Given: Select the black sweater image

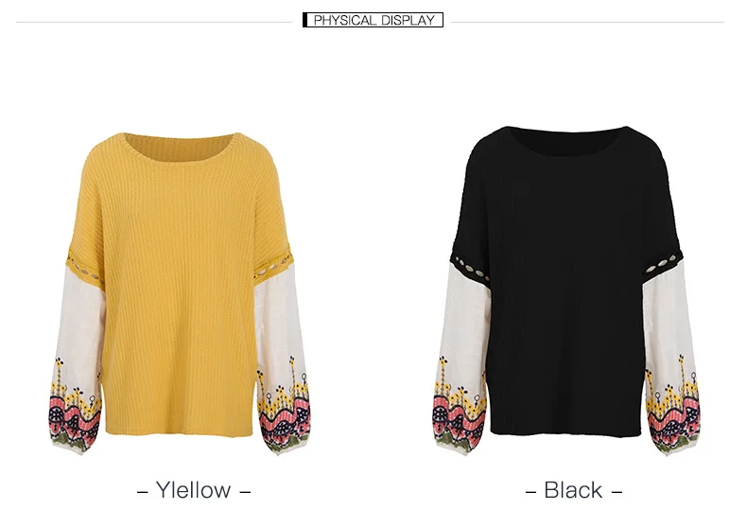Looking at the screenshot, I should (567, 290).
